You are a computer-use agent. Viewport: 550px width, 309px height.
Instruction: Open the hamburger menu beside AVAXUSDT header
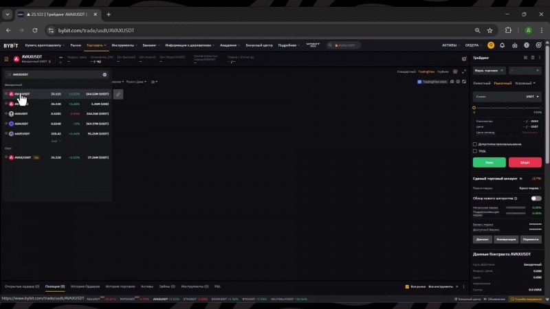tap(6, 59)
